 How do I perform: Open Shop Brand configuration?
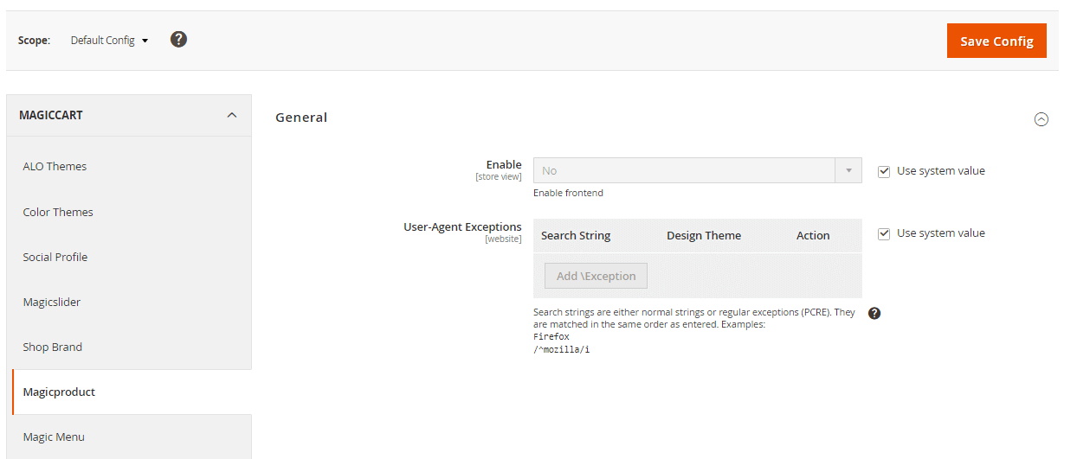52,347
